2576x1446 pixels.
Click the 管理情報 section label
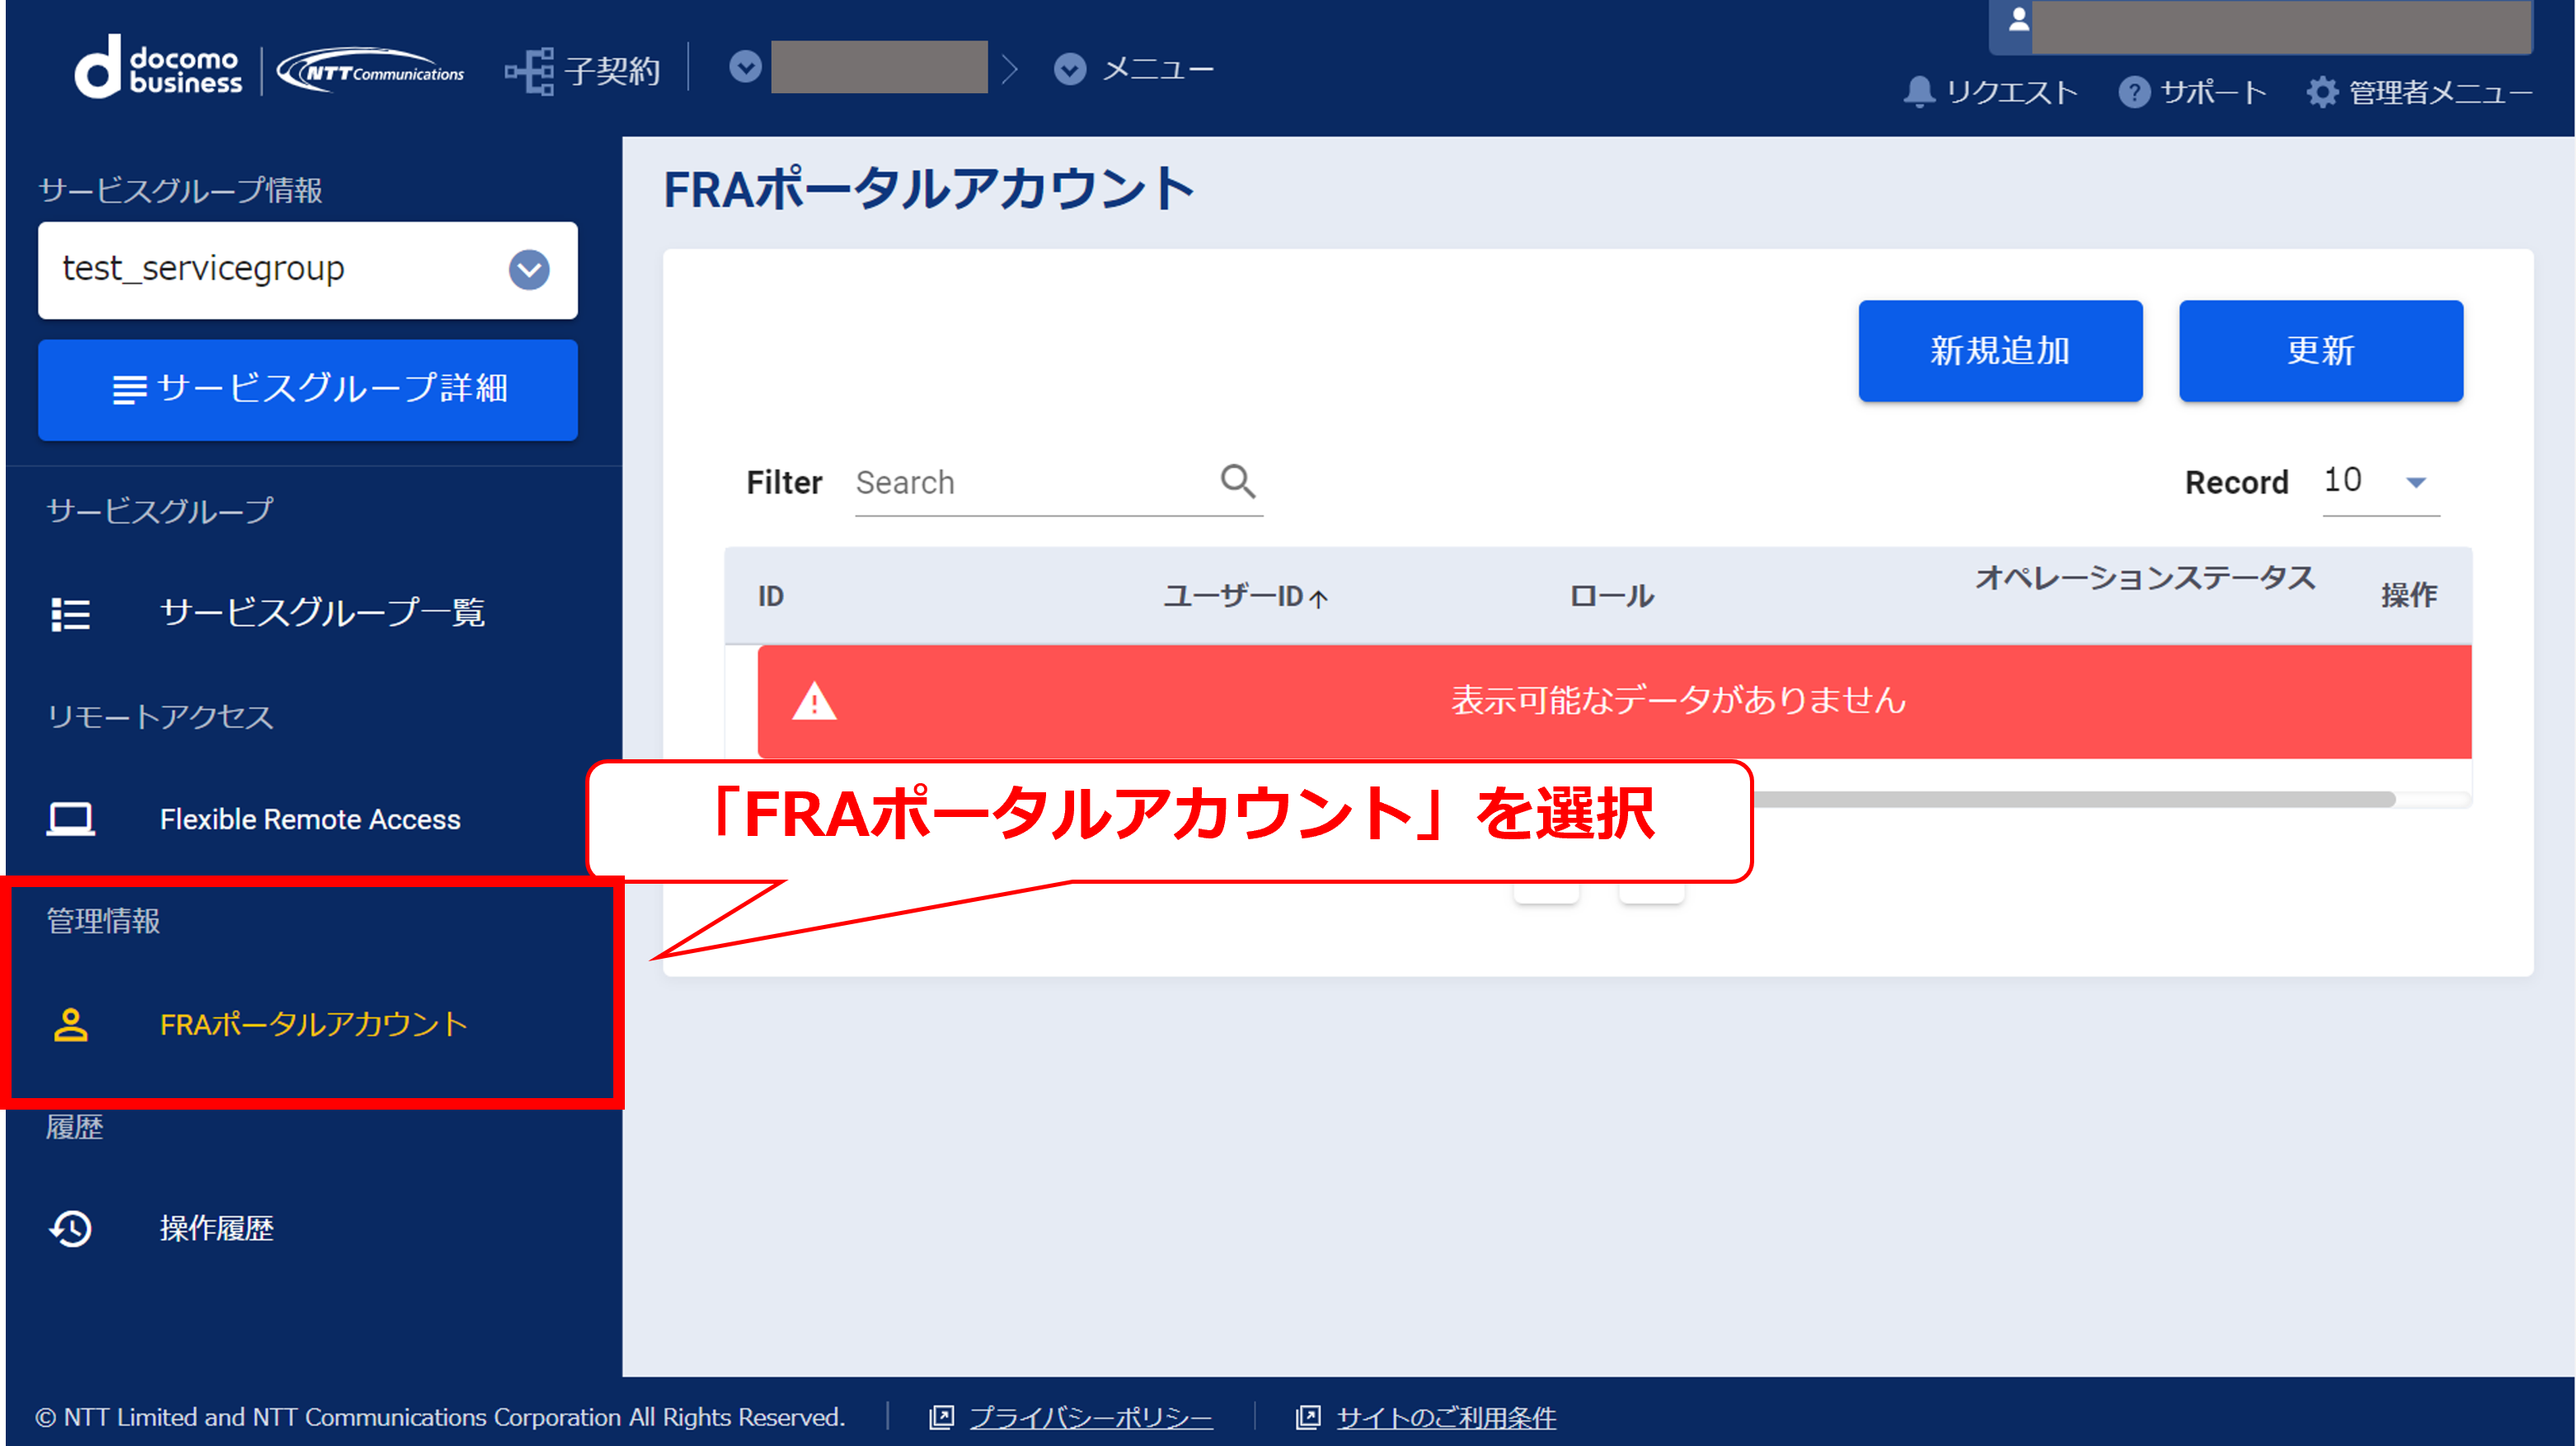click(x=103, y=921)
